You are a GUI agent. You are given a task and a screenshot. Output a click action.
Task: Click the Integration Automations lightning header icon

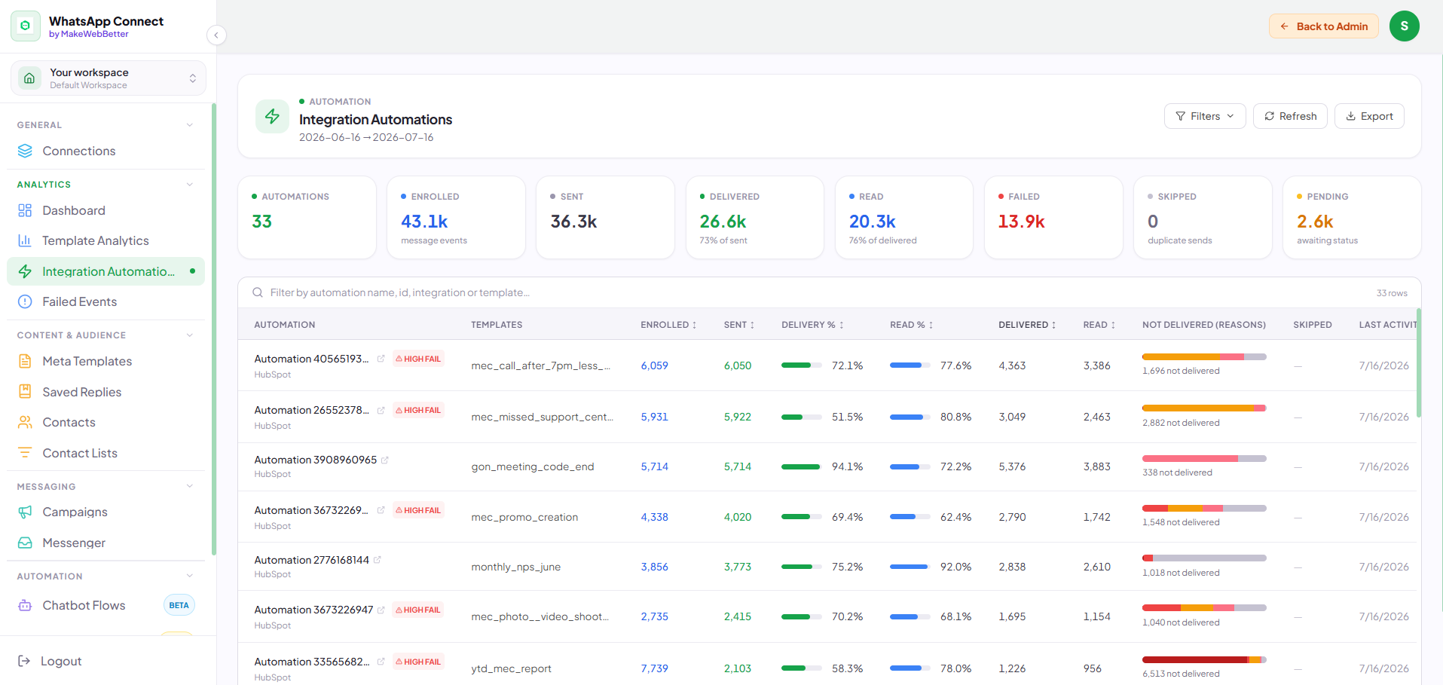tap(272, 116)
